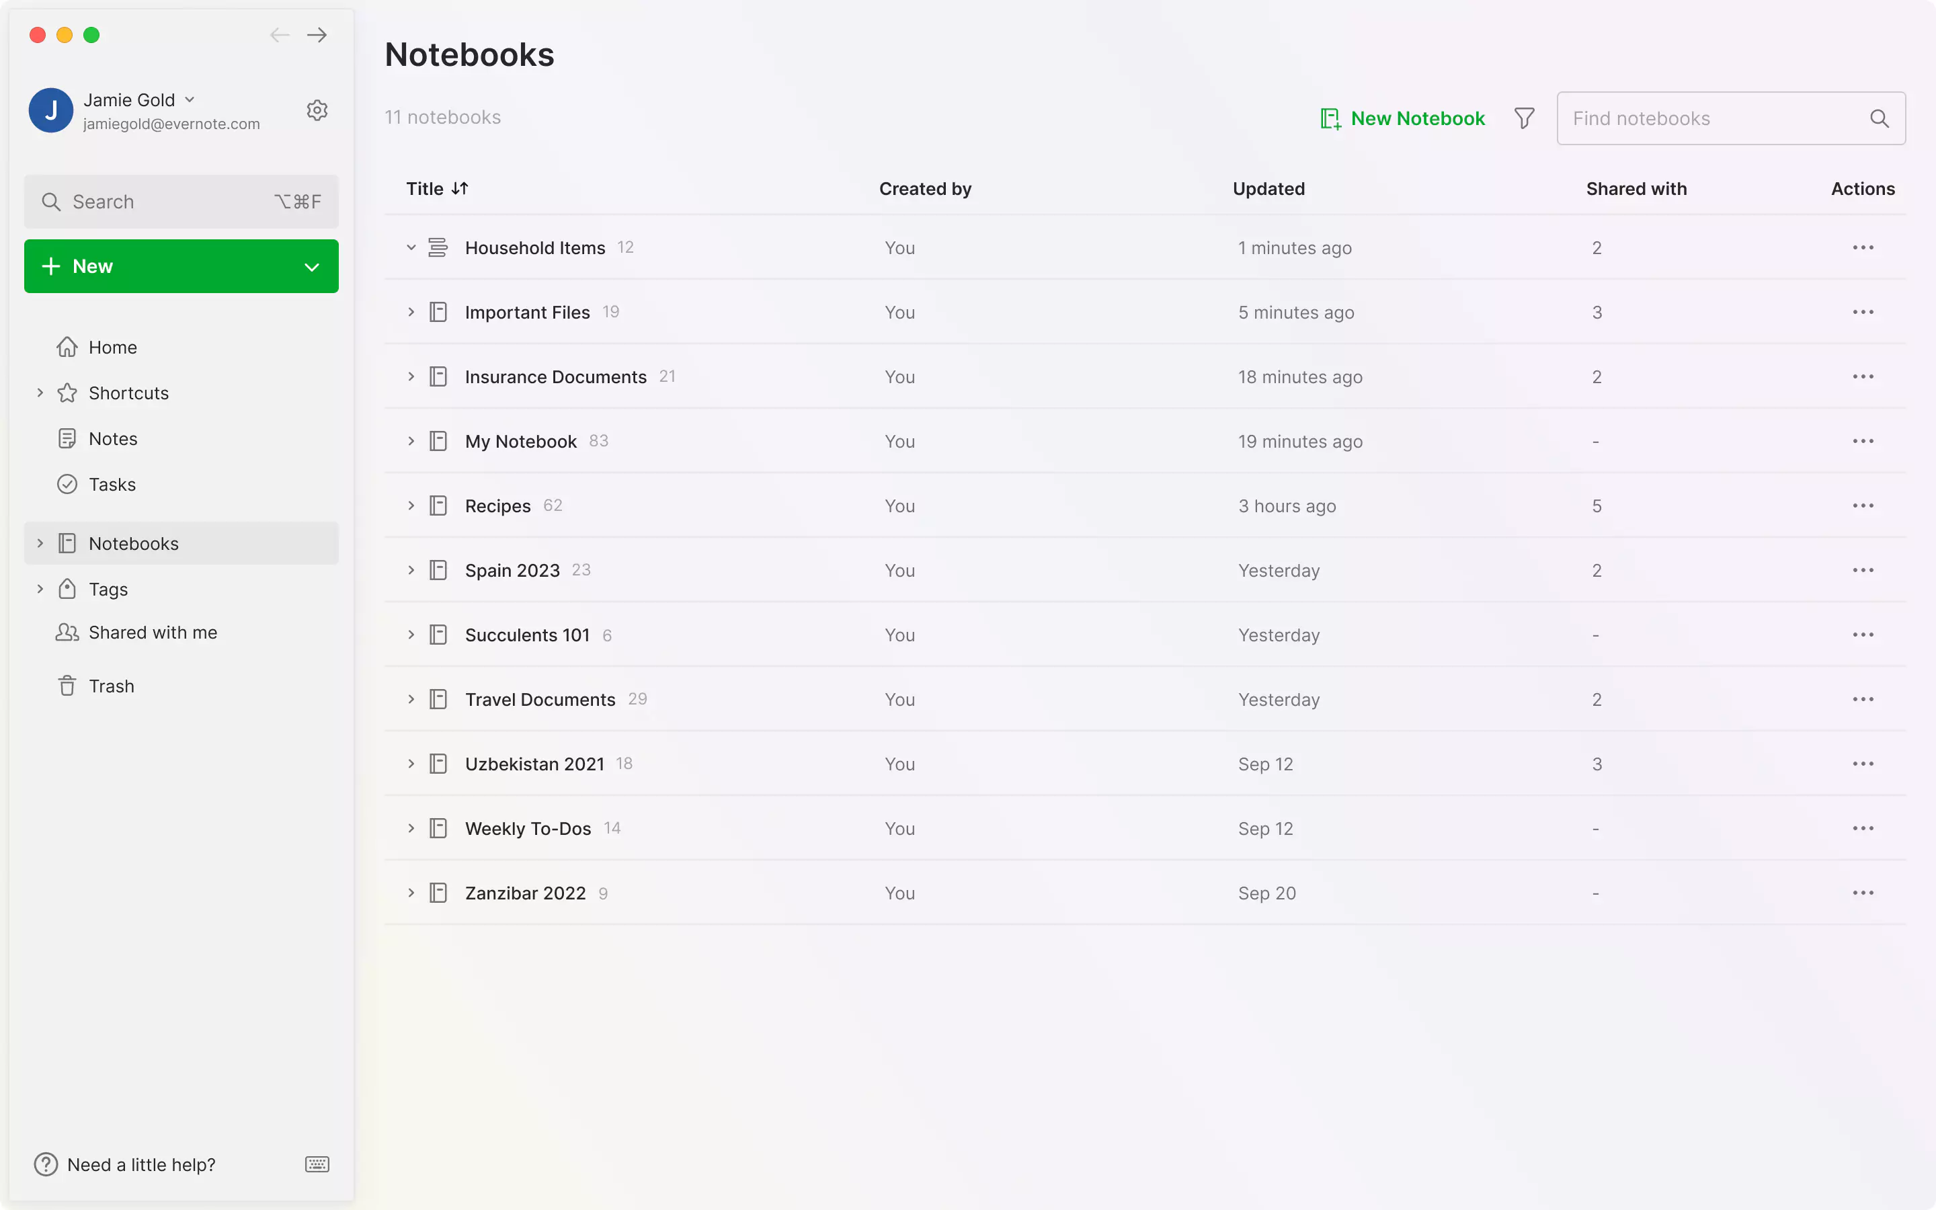The height and width of the screenshot is (1210, 1936).
Task: Expand the Recipes notebook disclosure triangle
Action: 410,505
